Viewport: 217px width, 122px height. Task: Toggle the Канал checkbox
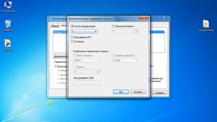75,67
